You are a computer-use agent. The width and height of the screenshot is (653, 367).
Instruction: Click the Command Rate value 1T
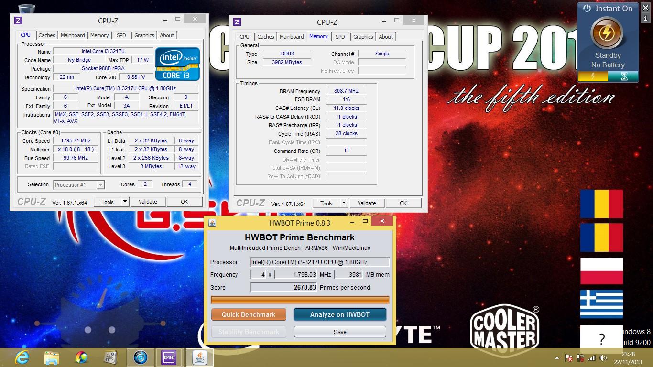point(346,151)
